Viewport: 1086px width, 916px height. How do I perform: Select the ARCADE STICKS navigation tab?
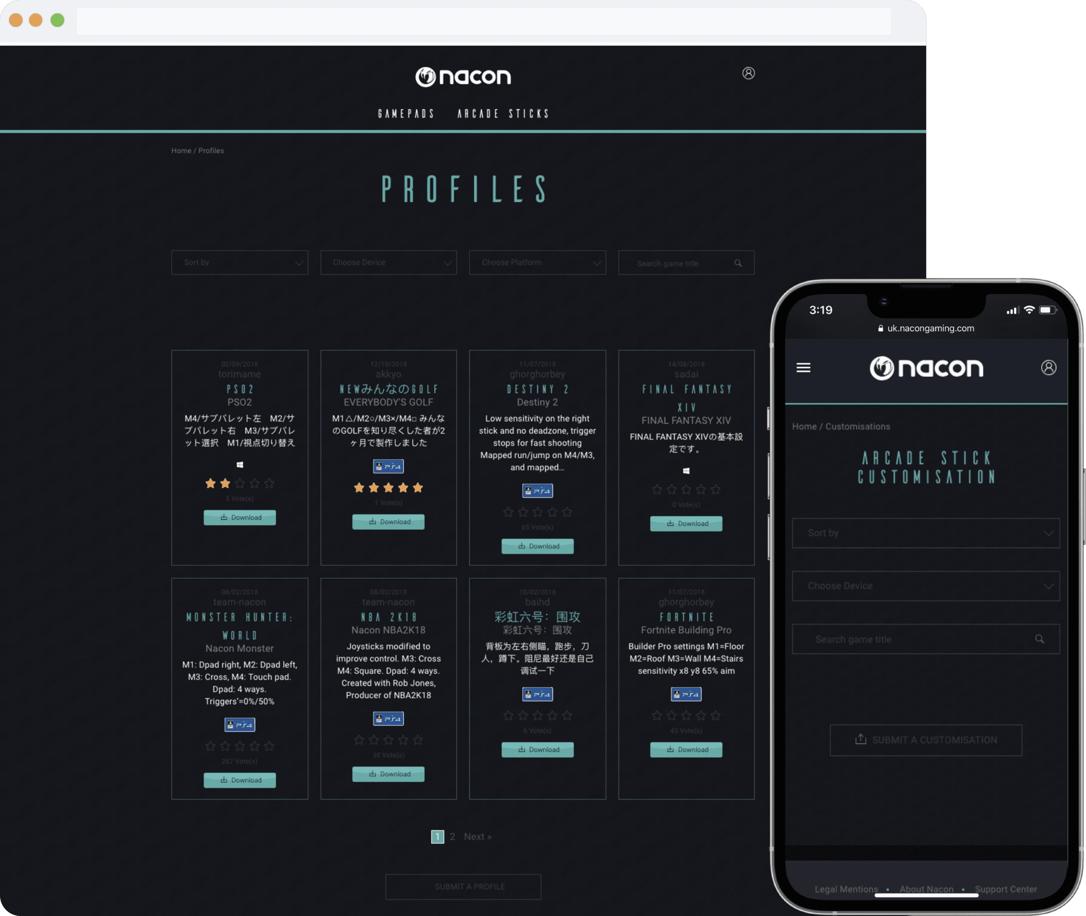503,113
